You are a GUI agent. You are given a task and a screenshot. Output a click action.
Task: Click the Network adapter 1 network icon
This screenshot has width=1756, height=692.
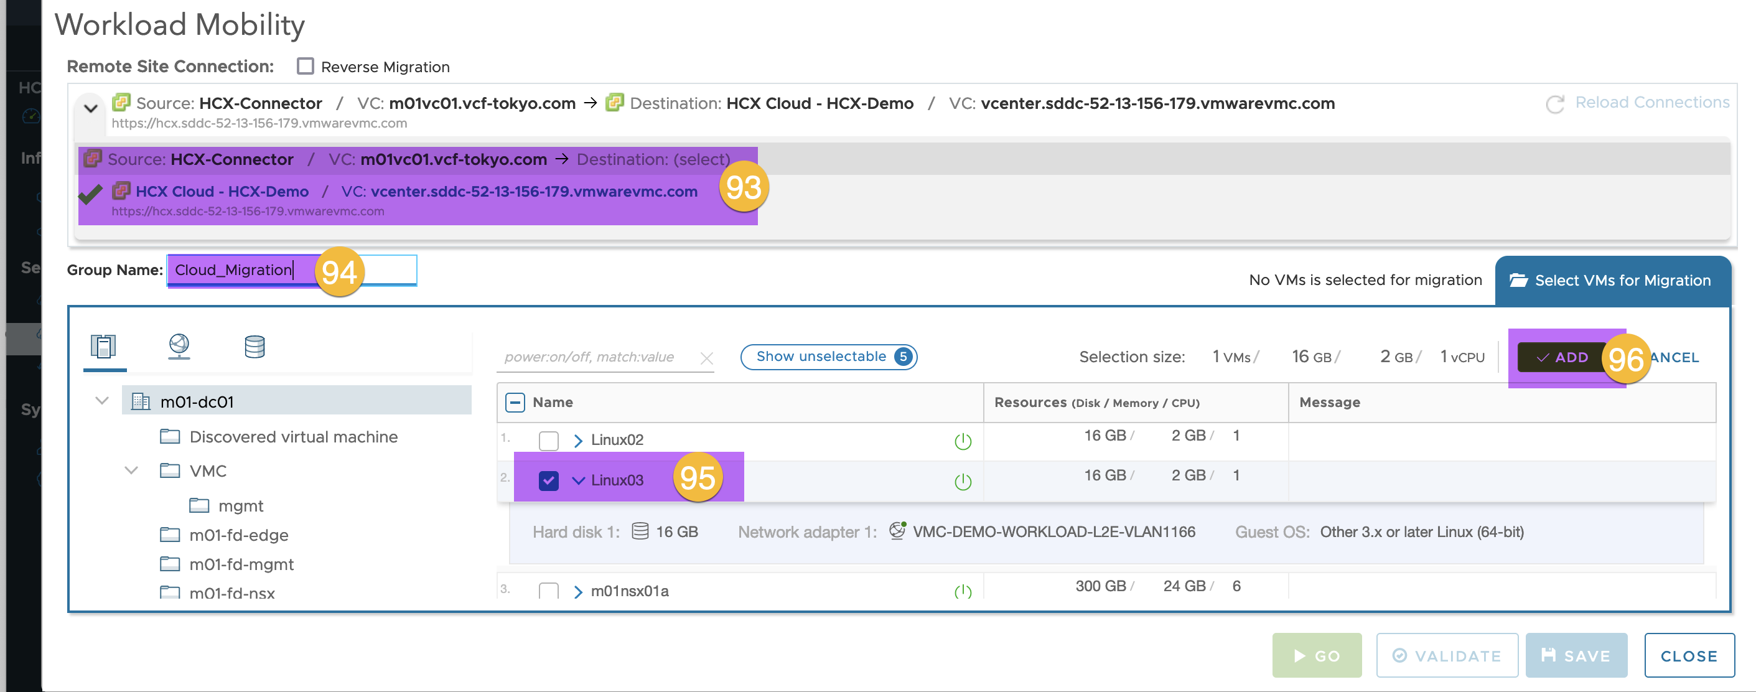click(x=898, y=530)
